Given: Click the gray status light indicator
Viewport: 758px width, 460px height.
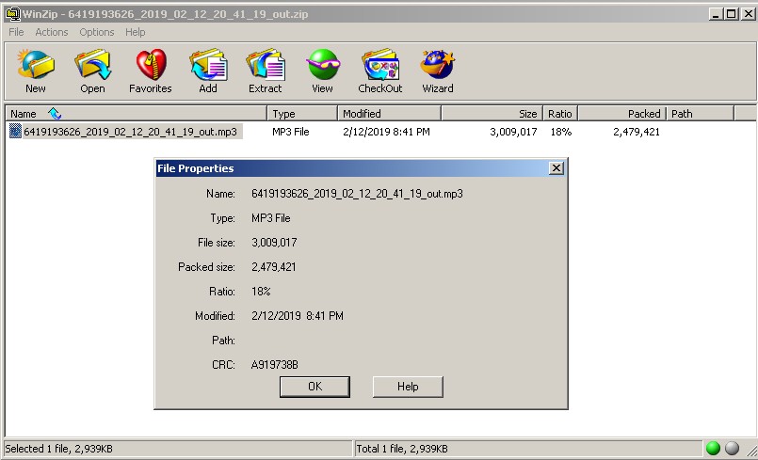Looking at the screenshot, I should [732, 449].
